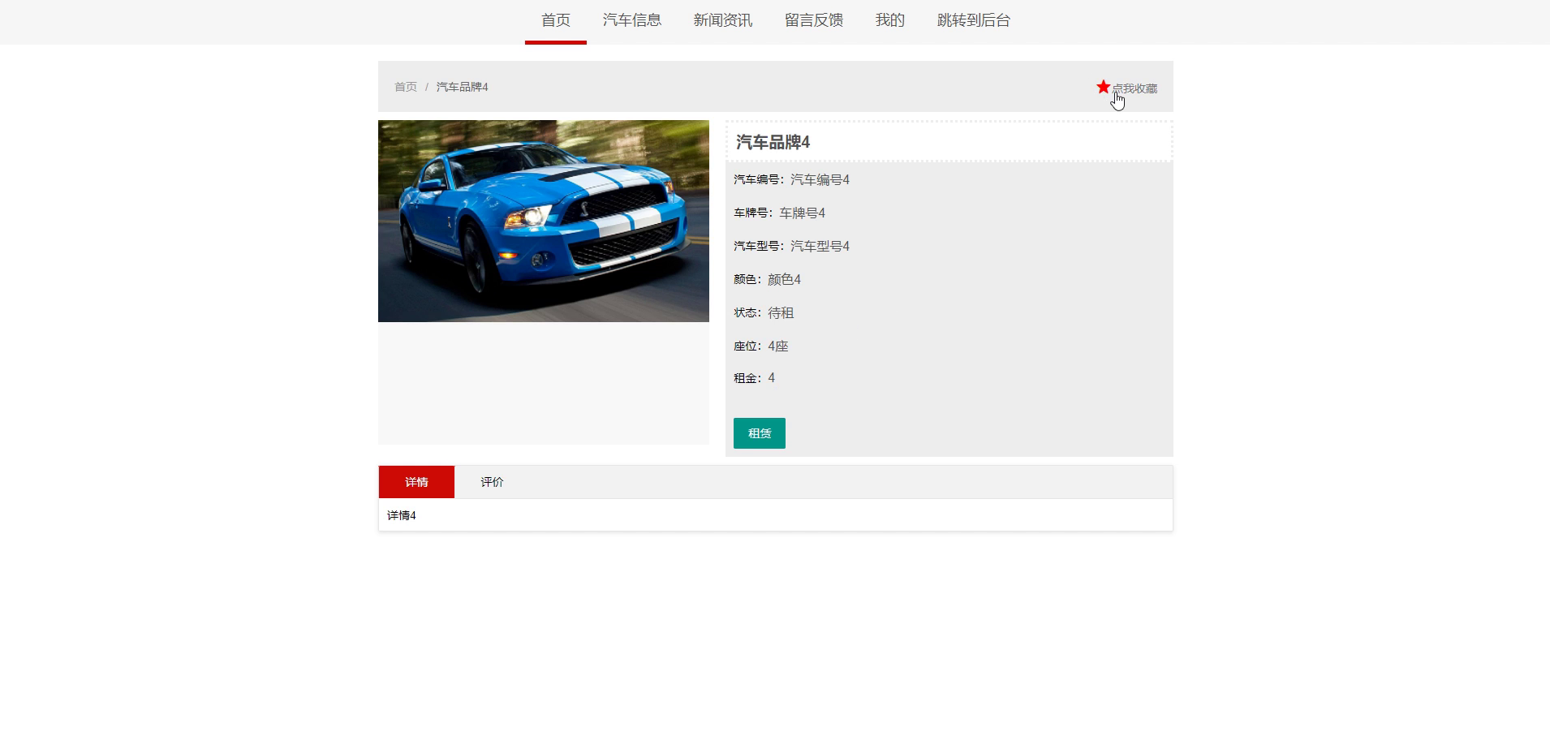Viewport: 1550px width, 753px height.
Task: Open the 首页 navigation menu item
Action: pos(556,20)
